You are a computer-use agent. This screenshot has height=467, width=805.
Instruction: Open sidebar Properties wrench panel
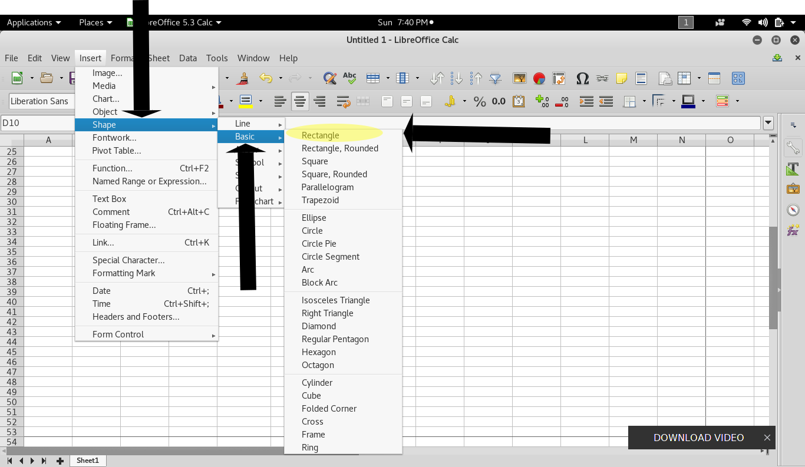(793, 147)
